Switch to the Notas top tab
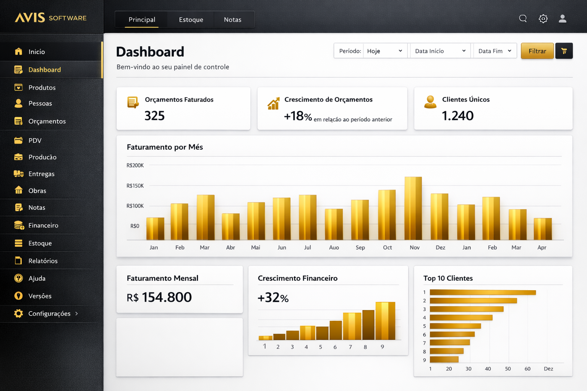This screenshot has width=587, height=391. pyautogui.click(x=232, y=19)
